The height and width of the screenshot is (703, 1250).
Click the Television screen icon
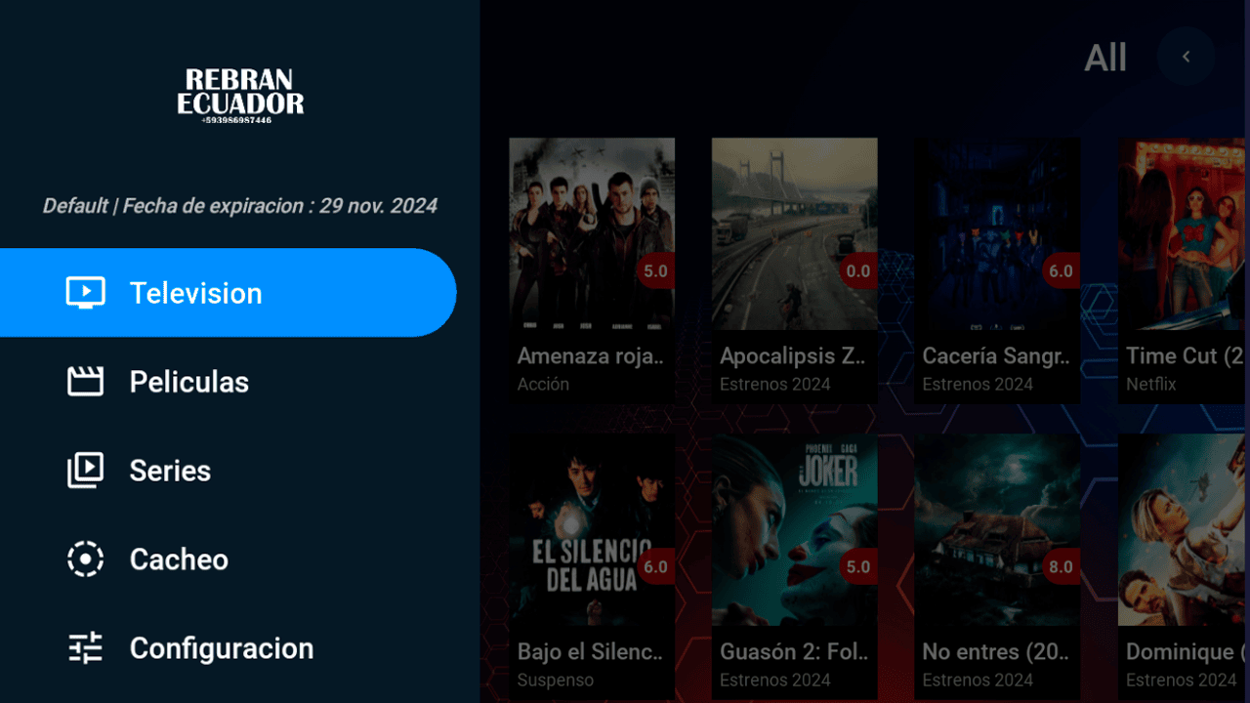[85, 293]
